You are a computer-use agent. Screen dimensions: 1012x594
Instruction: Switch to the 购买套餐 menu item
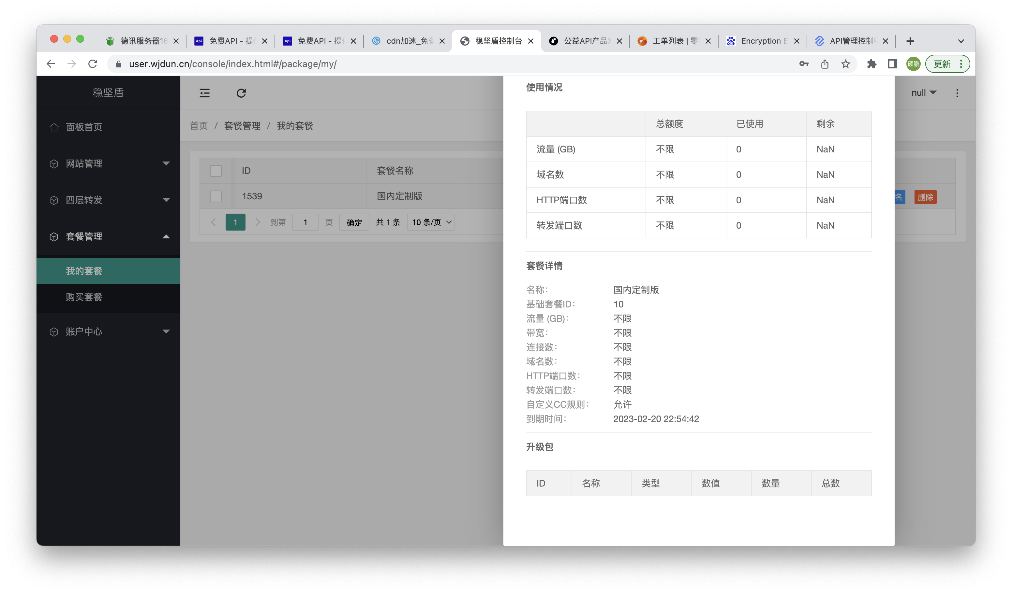pyautogui.click(x=84, y=297)
